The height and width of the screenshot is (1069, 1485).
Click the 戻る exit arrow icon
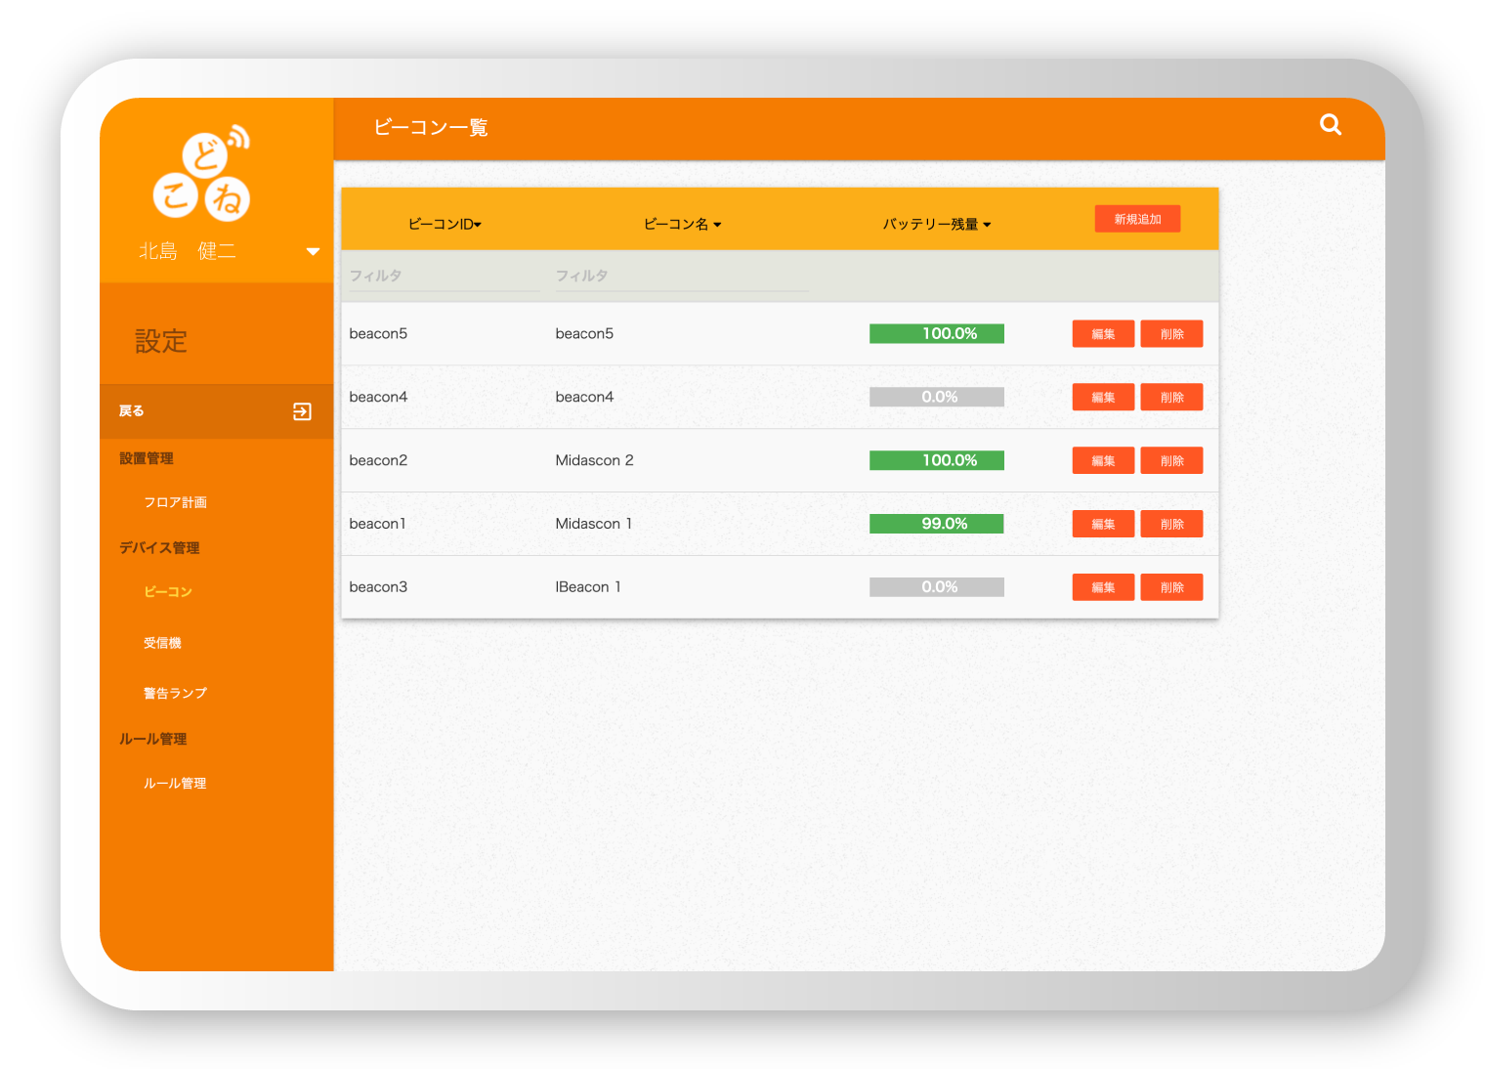point(302,411)
